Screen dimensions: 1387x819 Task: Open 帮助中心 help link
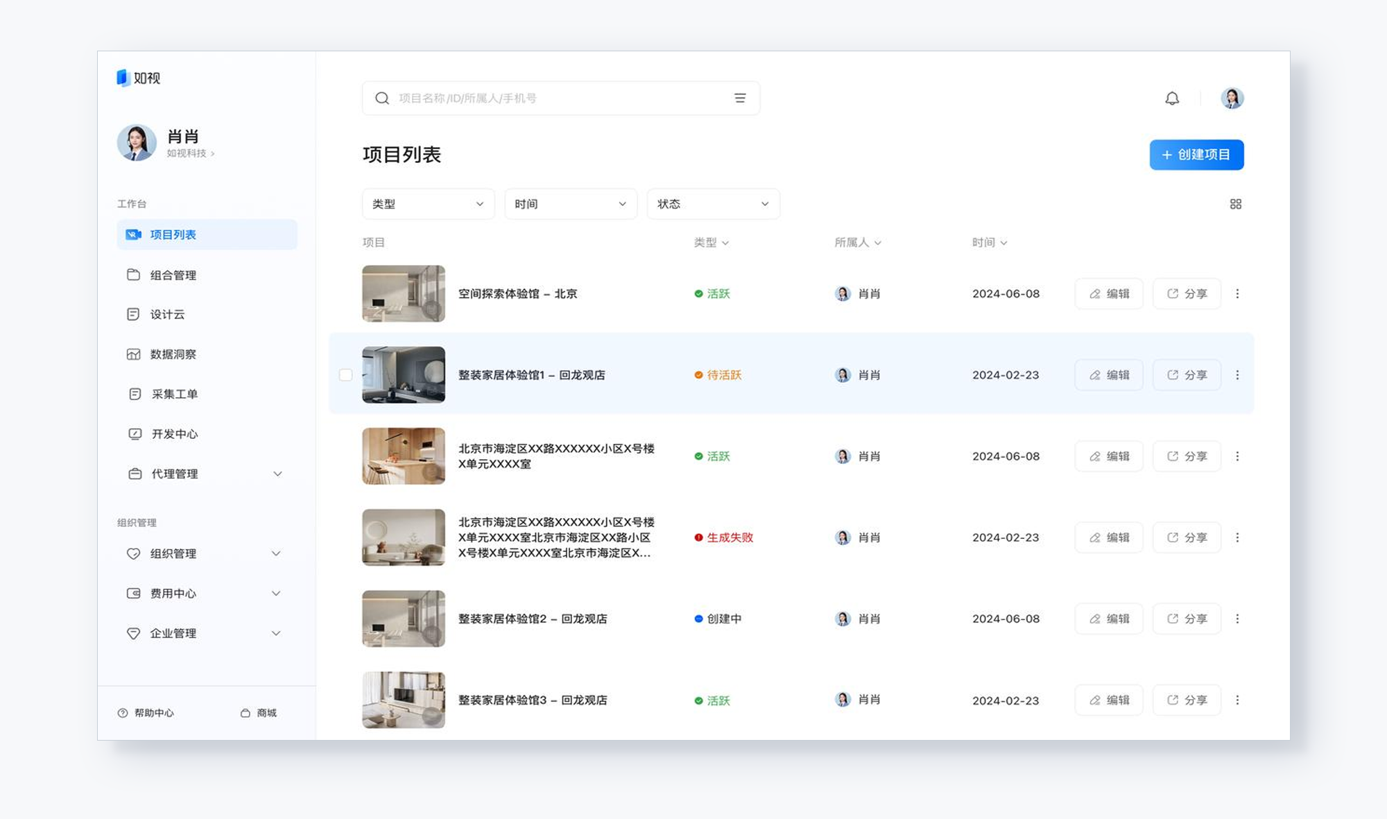[146, 713]
